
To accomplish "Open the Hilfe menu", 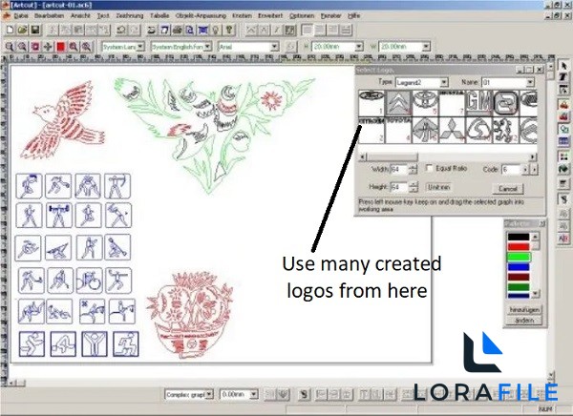I will tap(353, 16).
